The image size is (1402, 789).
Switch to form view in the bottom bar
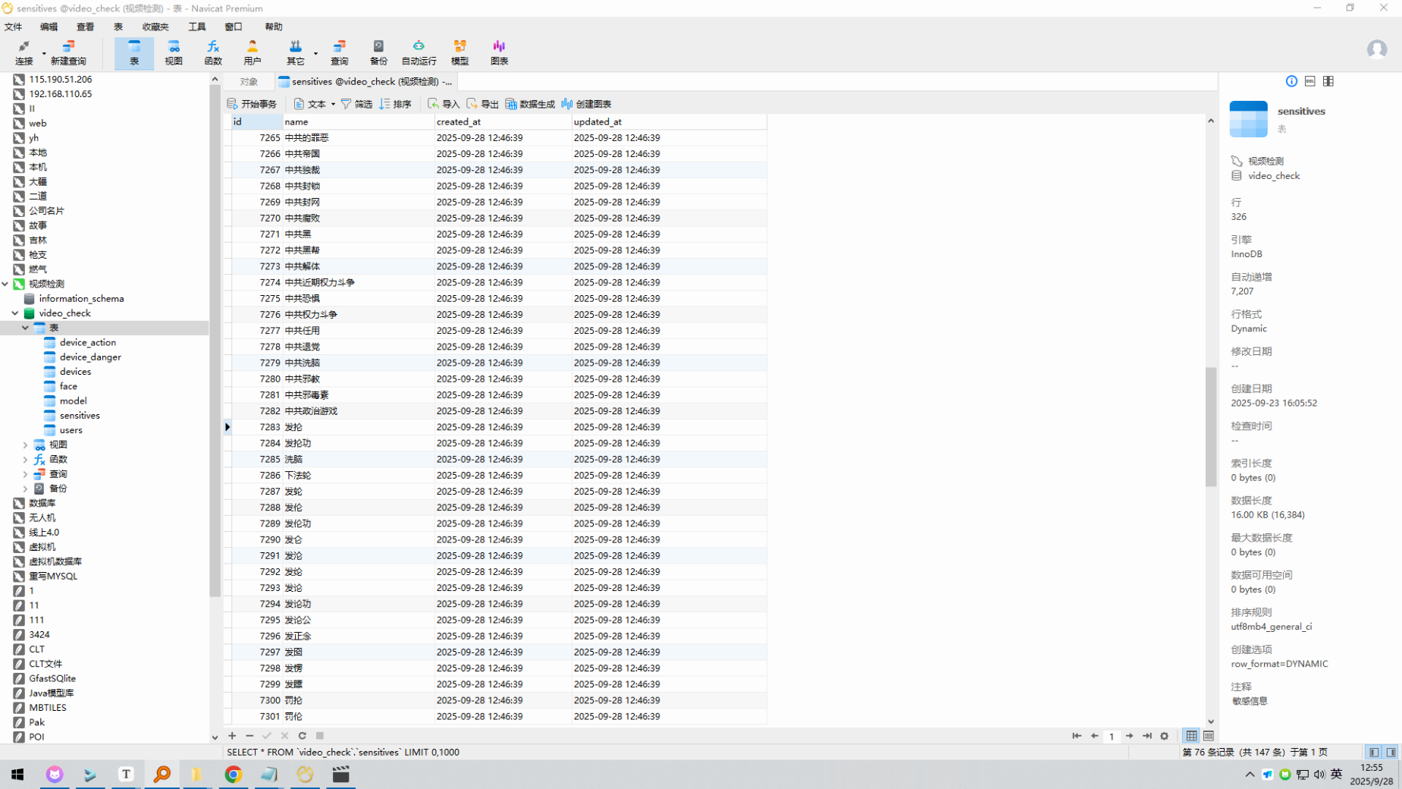coord(1209,736)
